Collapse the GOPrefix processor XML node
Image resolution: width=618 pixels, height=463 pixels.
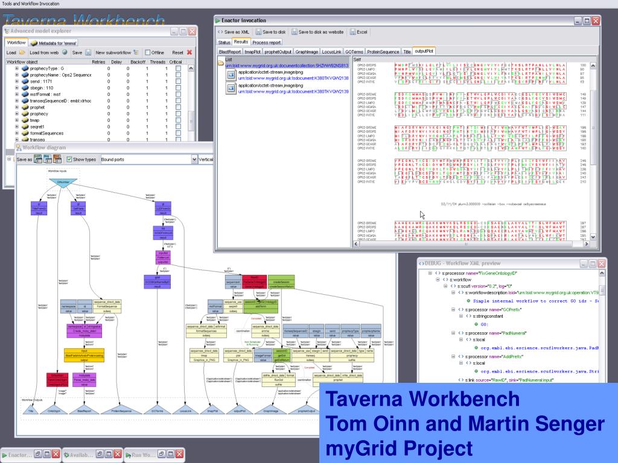pyautogui.click(x=453, y=309)
